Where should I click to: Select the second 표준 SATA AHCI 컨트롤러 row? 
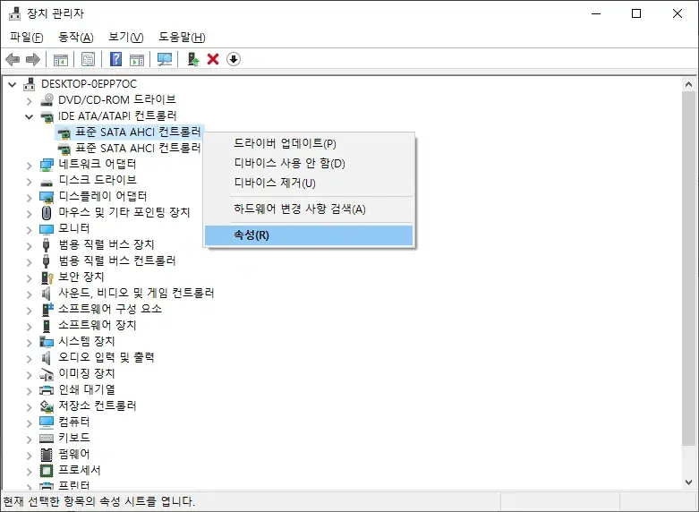(x=138, y=148)
